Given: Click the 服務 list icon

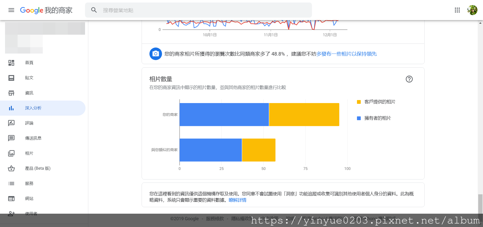Looking at the screenshot, I should (x=11, y=184).
